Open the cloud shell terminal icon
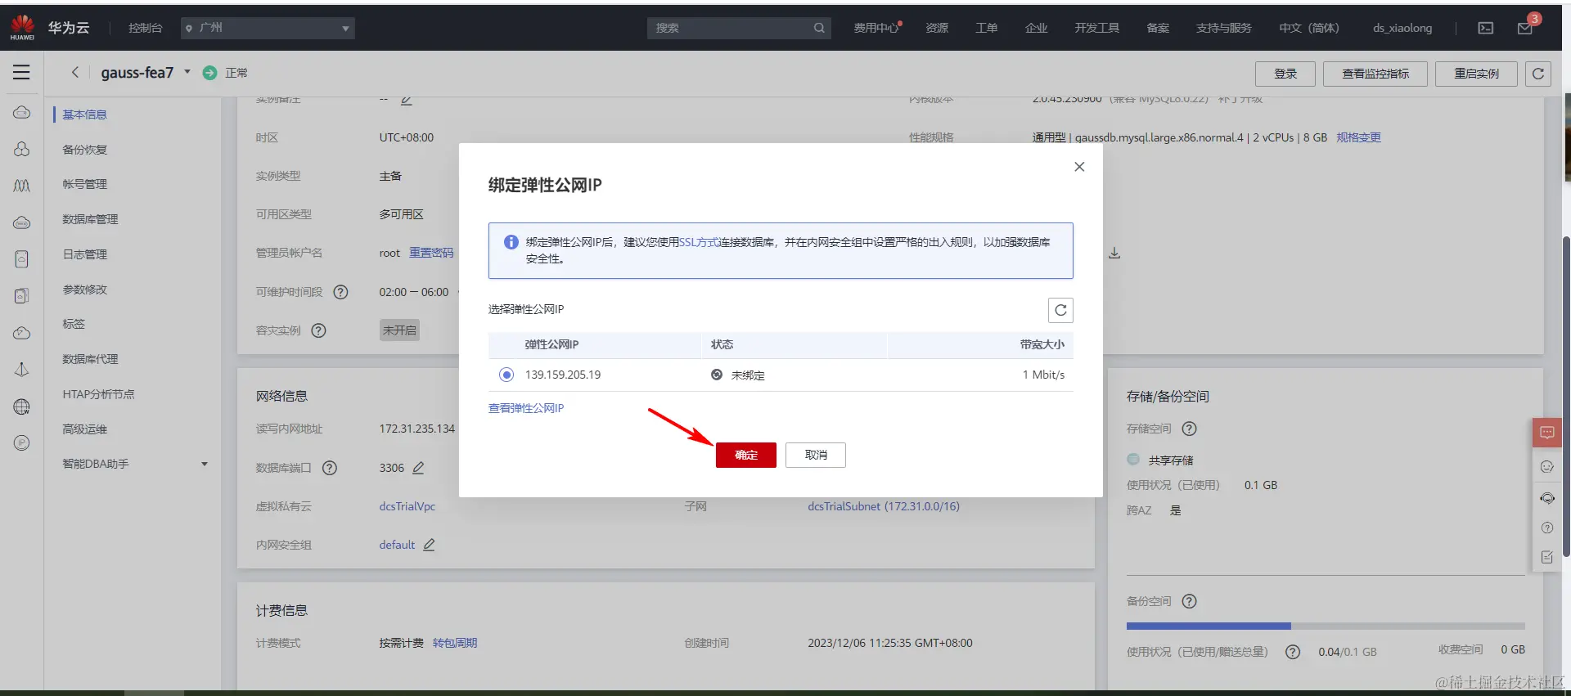 click(1486, 28)
